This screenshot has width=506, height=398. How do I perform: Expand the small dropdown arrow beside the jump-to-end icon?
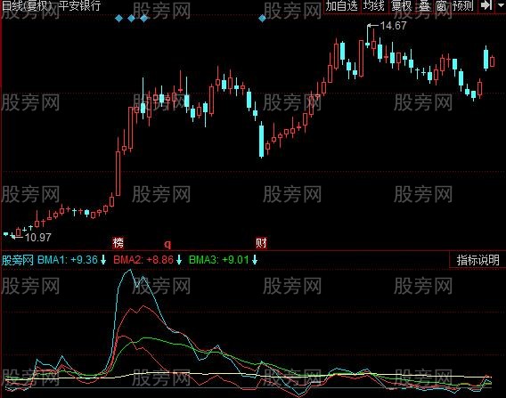501,5
